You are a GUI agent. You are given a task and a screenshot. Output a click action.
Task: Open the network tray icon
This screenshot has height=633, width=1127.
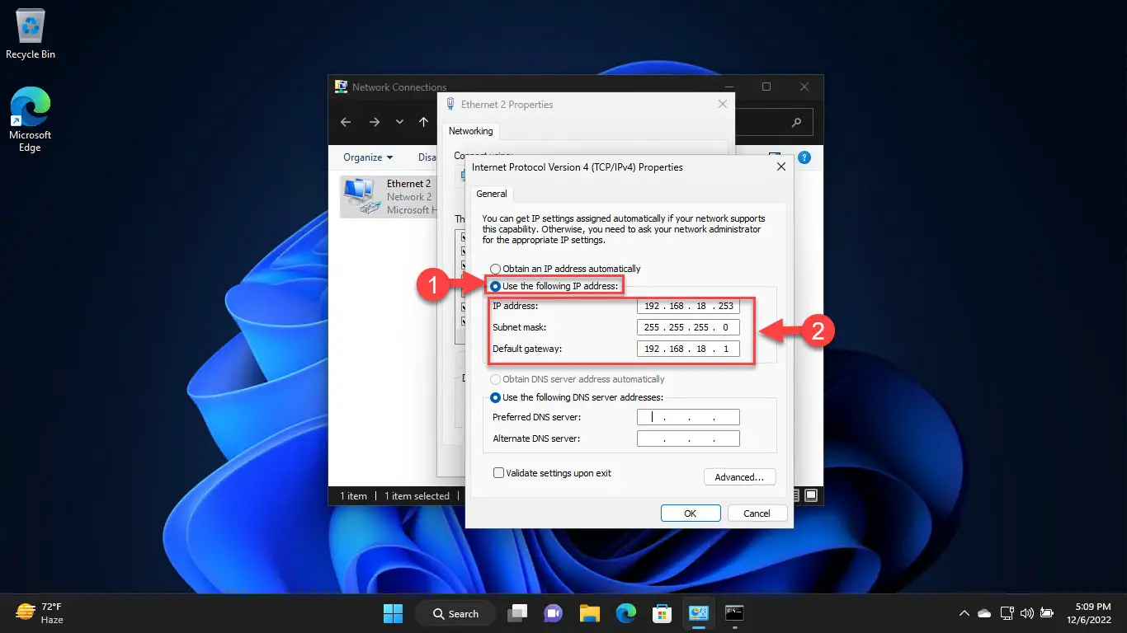tap(1007, 613)
